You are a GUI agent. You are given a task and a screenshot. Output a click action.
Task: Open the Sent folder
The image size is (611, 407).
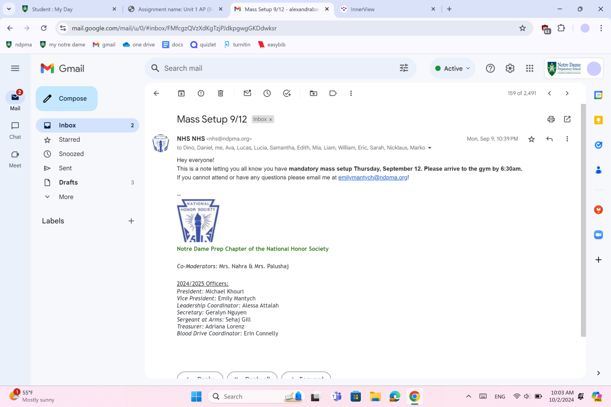(87, 168)
